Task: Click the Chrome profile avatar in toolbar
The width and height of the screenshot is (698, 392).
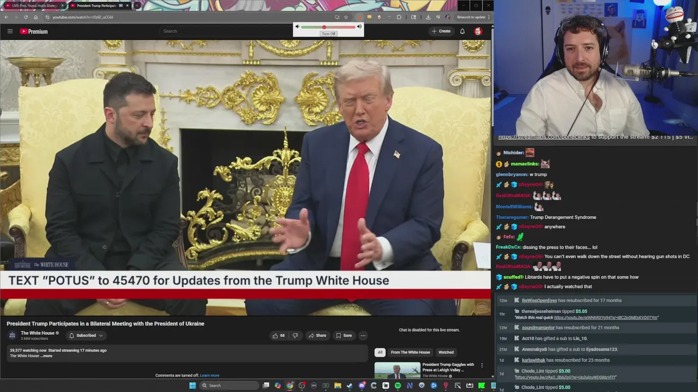Action: 448,17
